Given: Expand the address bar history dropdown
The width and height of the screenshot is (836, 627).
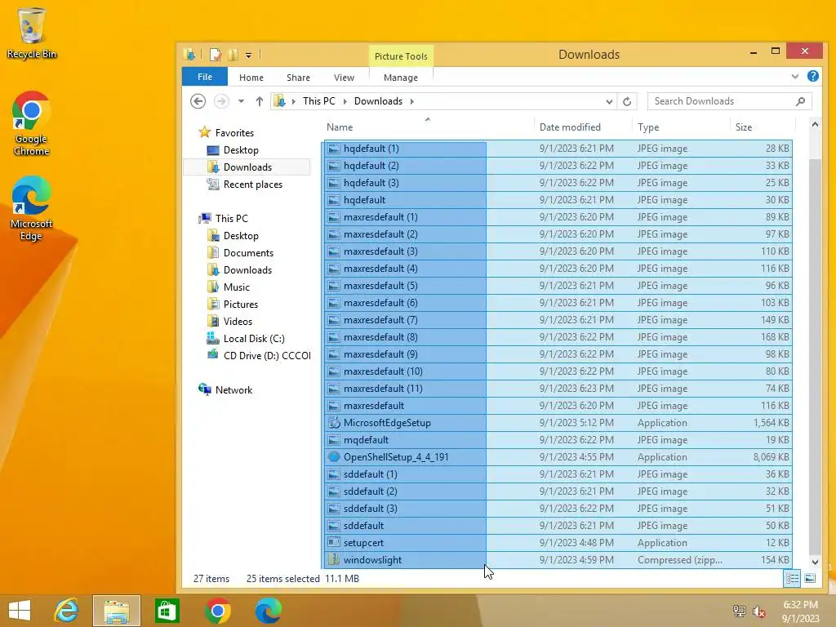Looking at the screenshot, I should [x=609, y=101].
